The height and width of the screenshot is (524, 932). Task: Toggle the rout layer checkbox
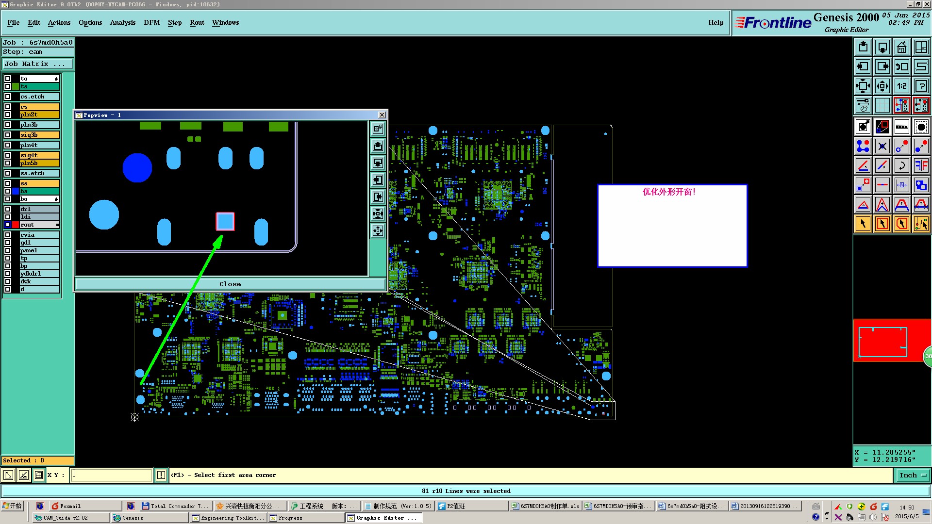[x=8, y=225]
